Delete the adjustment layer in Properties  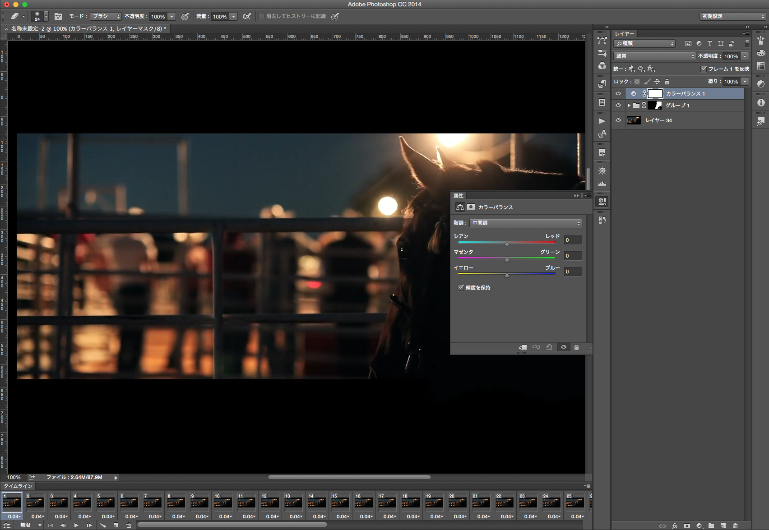click(576, 347)
